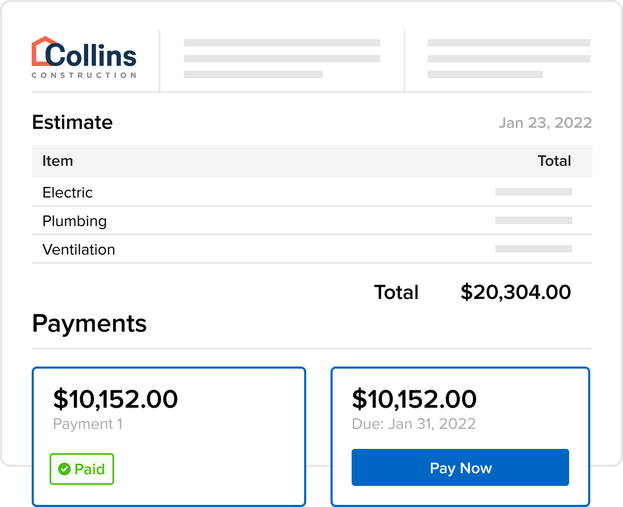Click the Collins company name text
The height and width of the screenshot is (507, 623).
pyautogui.click(x=91, y=55)
